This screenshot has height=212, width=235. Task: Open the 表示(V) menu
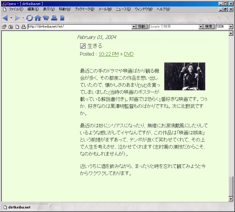49,9
